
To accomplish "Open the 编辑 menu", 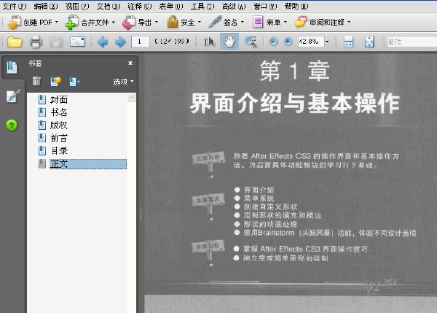I will (46, 6).
